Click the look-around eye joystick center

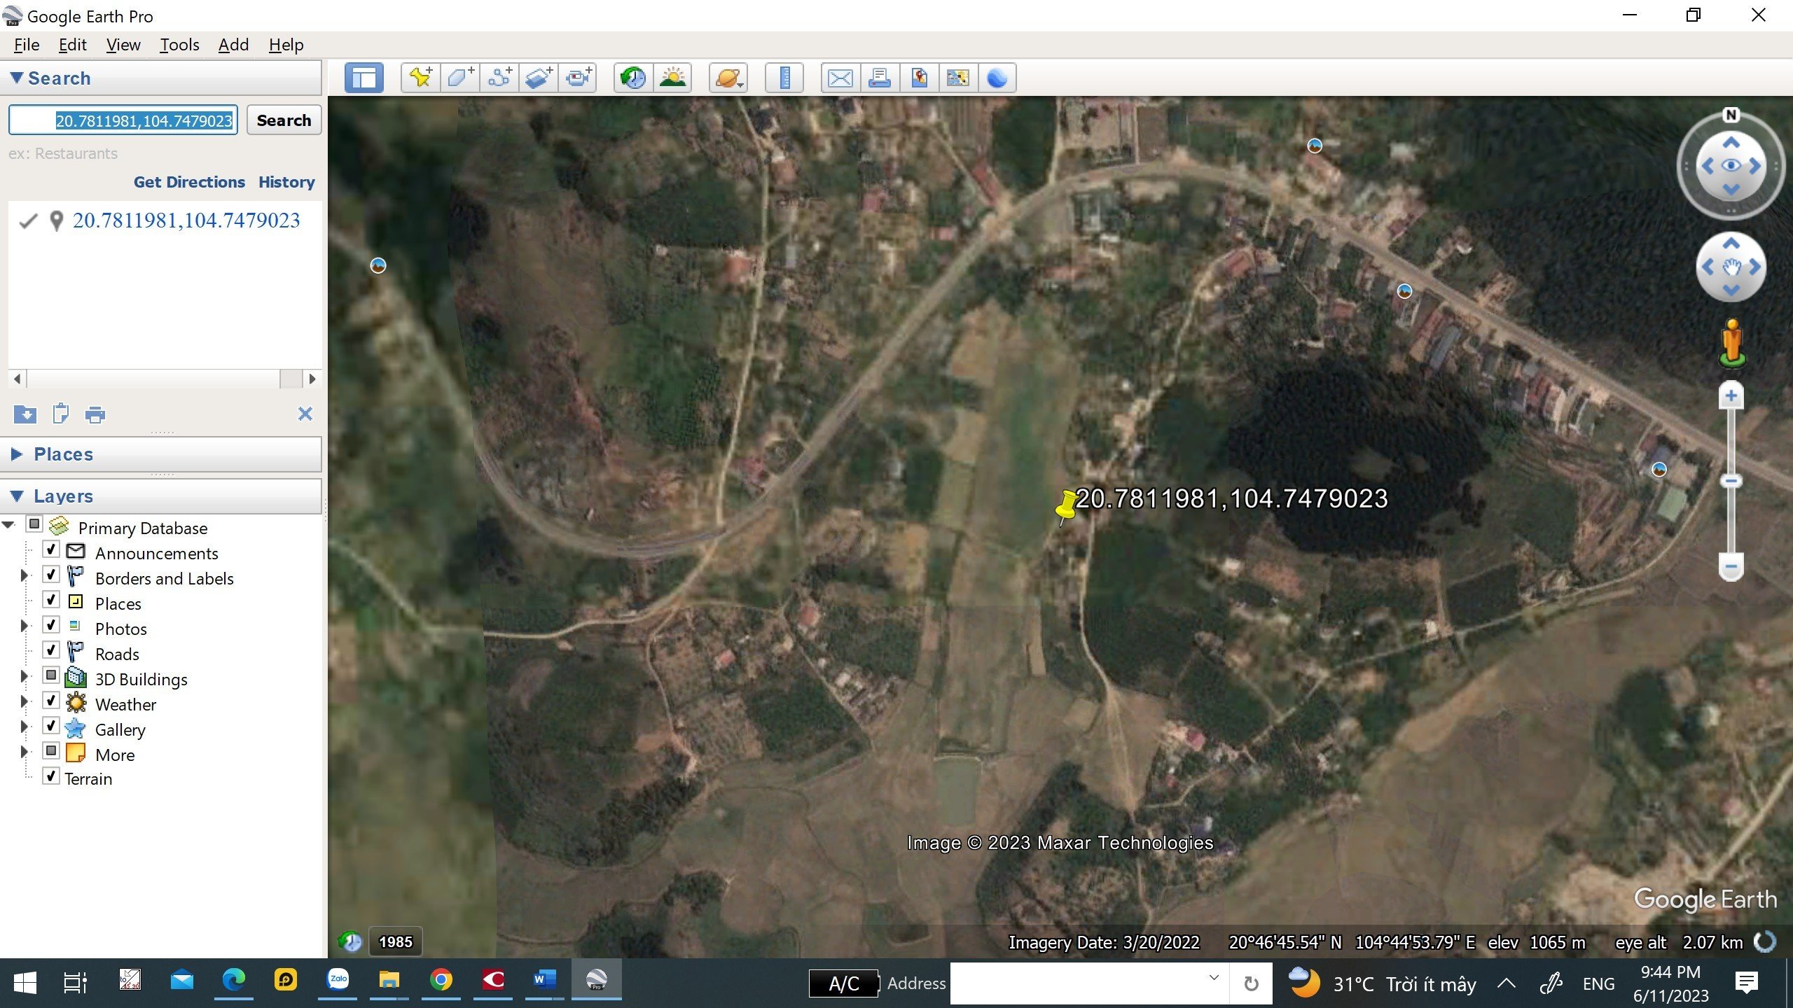click(x=1731, y=166)
